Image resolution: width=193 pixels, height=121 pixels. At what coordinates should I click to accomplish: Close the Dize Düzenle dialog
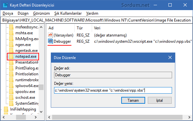pos(170,57)
